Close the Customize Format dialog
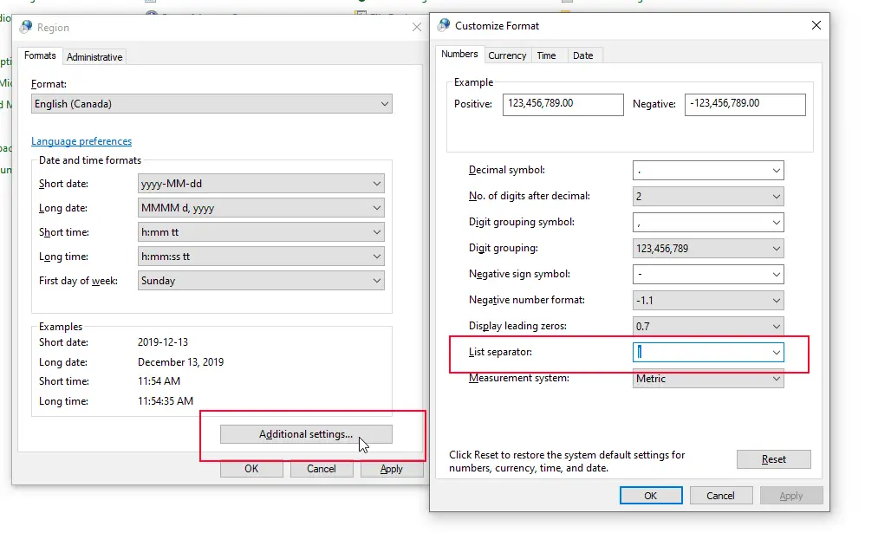 click(816, 26)
